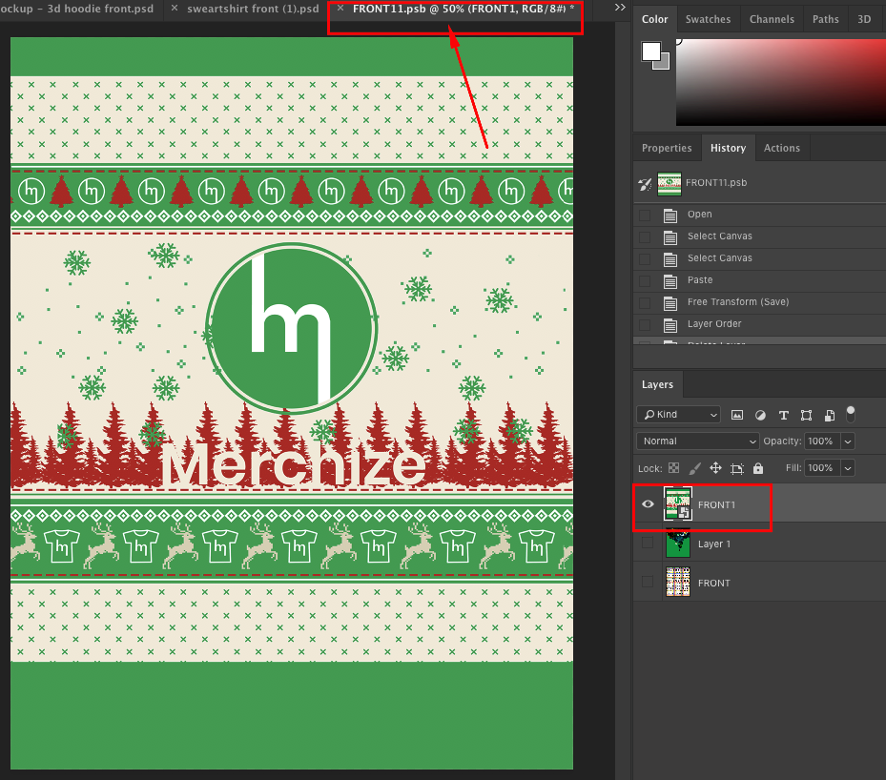Set history brush source for Free Transform
The height and width of the screenshot is (780, 886).
[645, 302]
